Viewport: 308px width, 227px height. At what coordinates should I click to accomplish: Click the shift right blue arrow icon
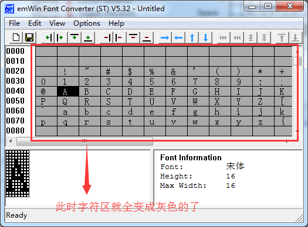pyautogui.click(x=165, y=37)
